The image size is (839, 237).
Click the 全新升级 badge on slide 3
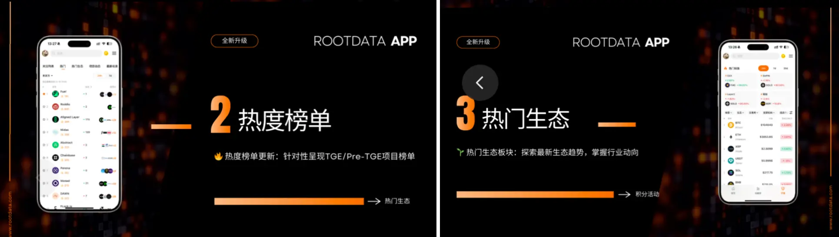point(478,42)
